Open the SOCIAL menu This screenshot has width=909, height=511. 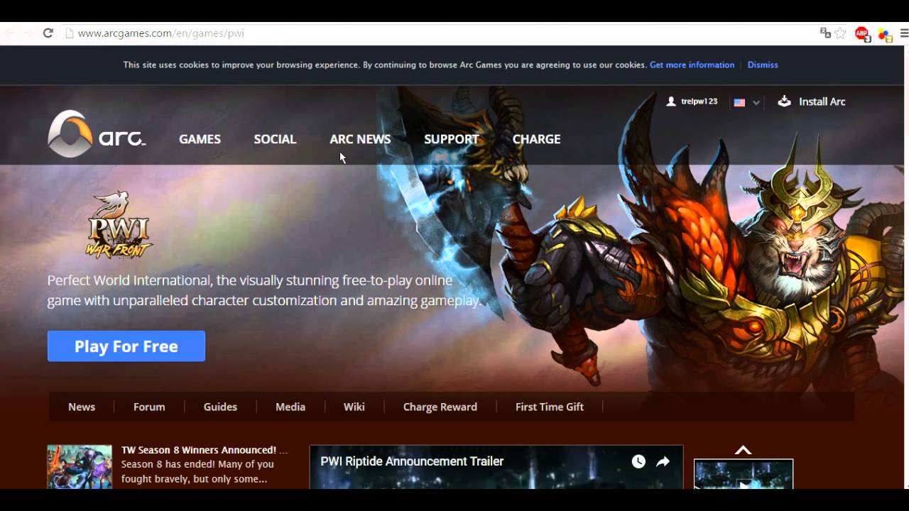tap(275, 139)
